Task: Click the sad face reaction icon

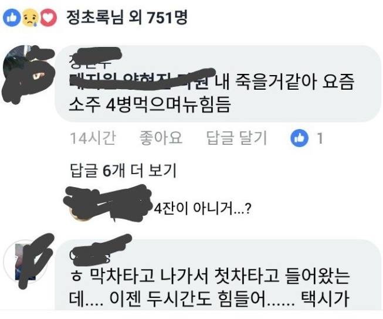Action: (30, 18)
